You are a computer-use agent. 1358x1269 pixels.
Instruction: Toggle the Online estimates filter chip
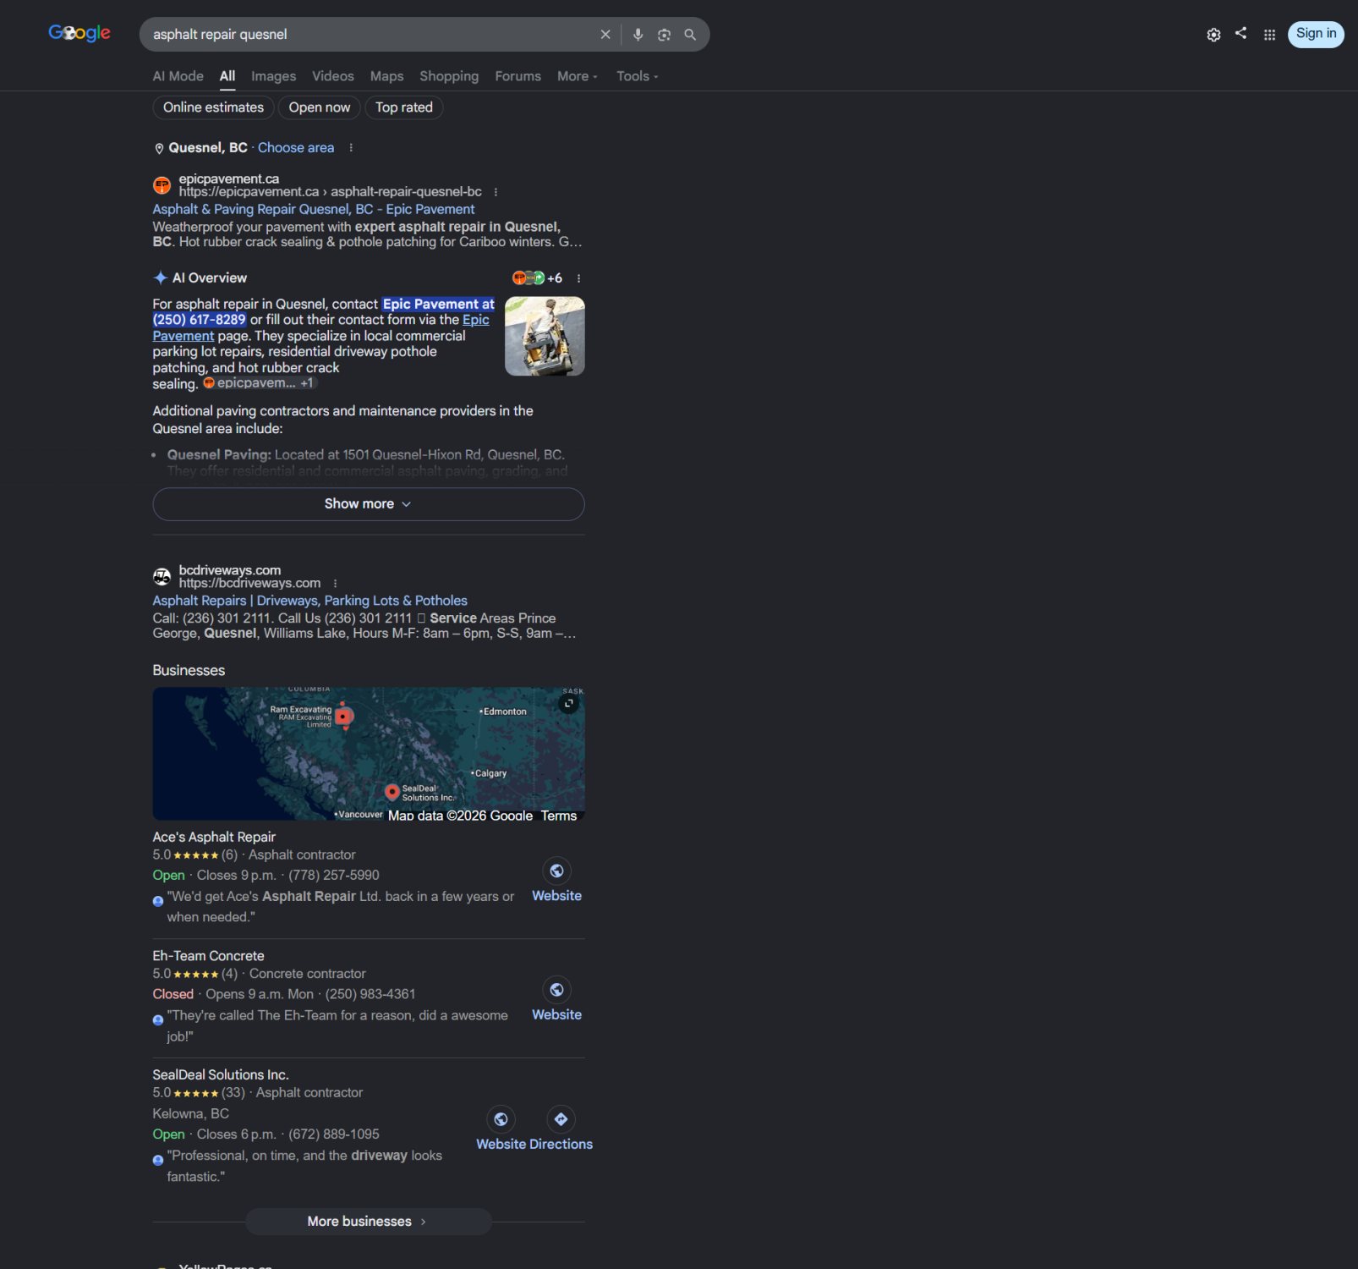pos(213,107)
